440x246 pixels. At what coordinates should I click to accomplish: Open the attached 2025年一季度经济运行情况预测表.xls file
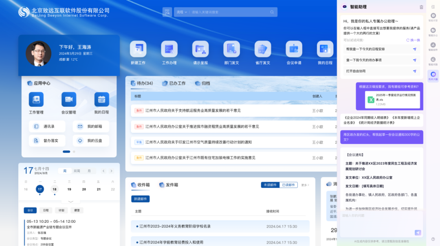pos(392,99)
